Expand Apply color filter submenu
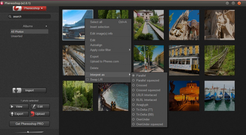Viewport: 246px width, 135px height. 108,50
